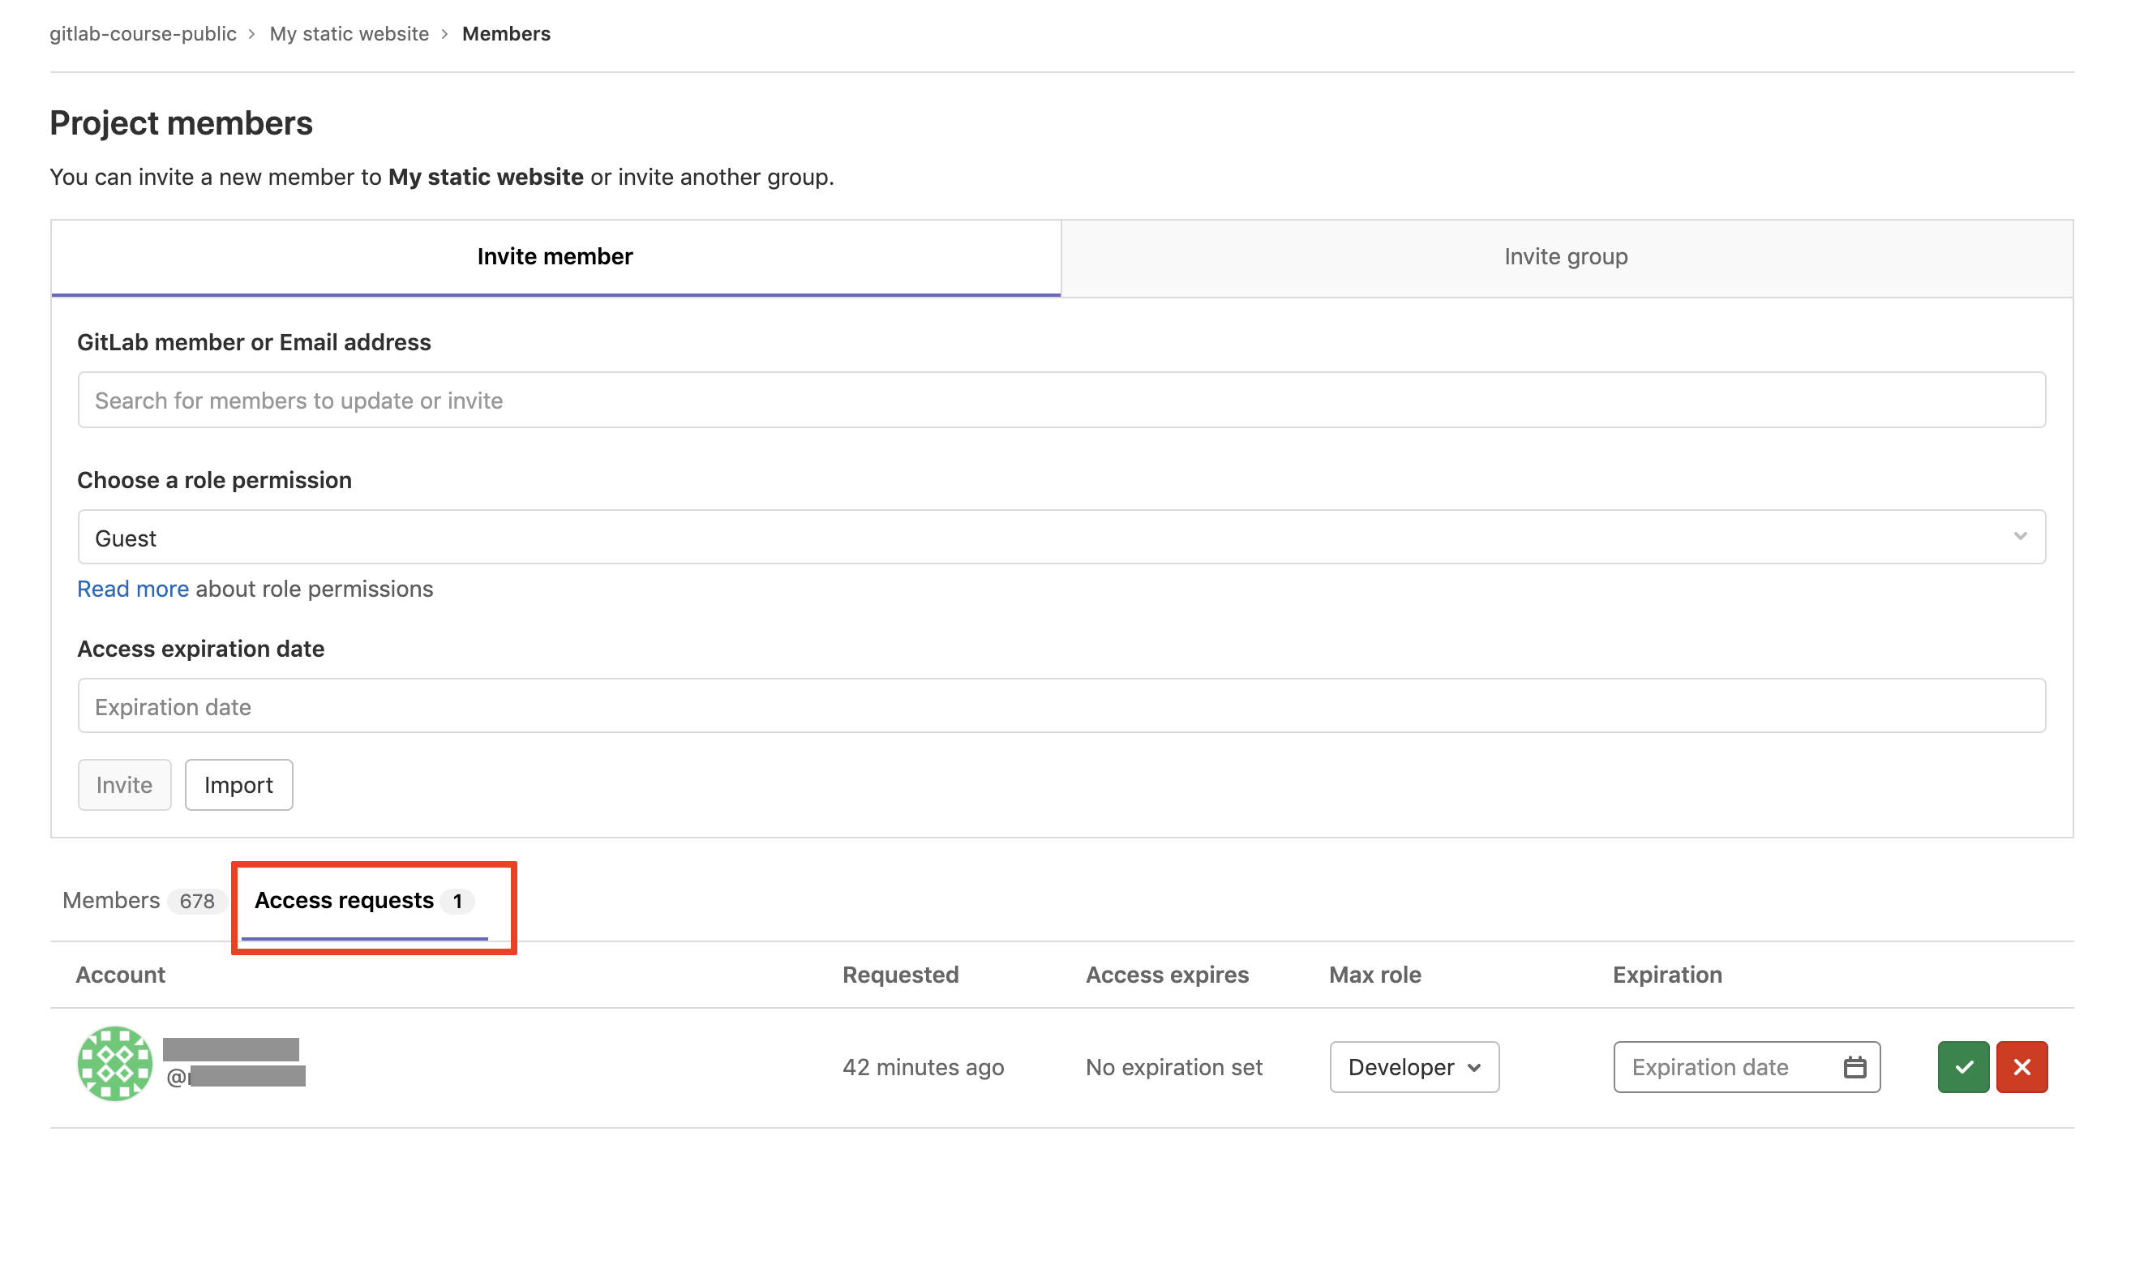Navigate to My static website breadcrumb
The height and width of the screenshot is (1286, 2131).
coord(349,34)
